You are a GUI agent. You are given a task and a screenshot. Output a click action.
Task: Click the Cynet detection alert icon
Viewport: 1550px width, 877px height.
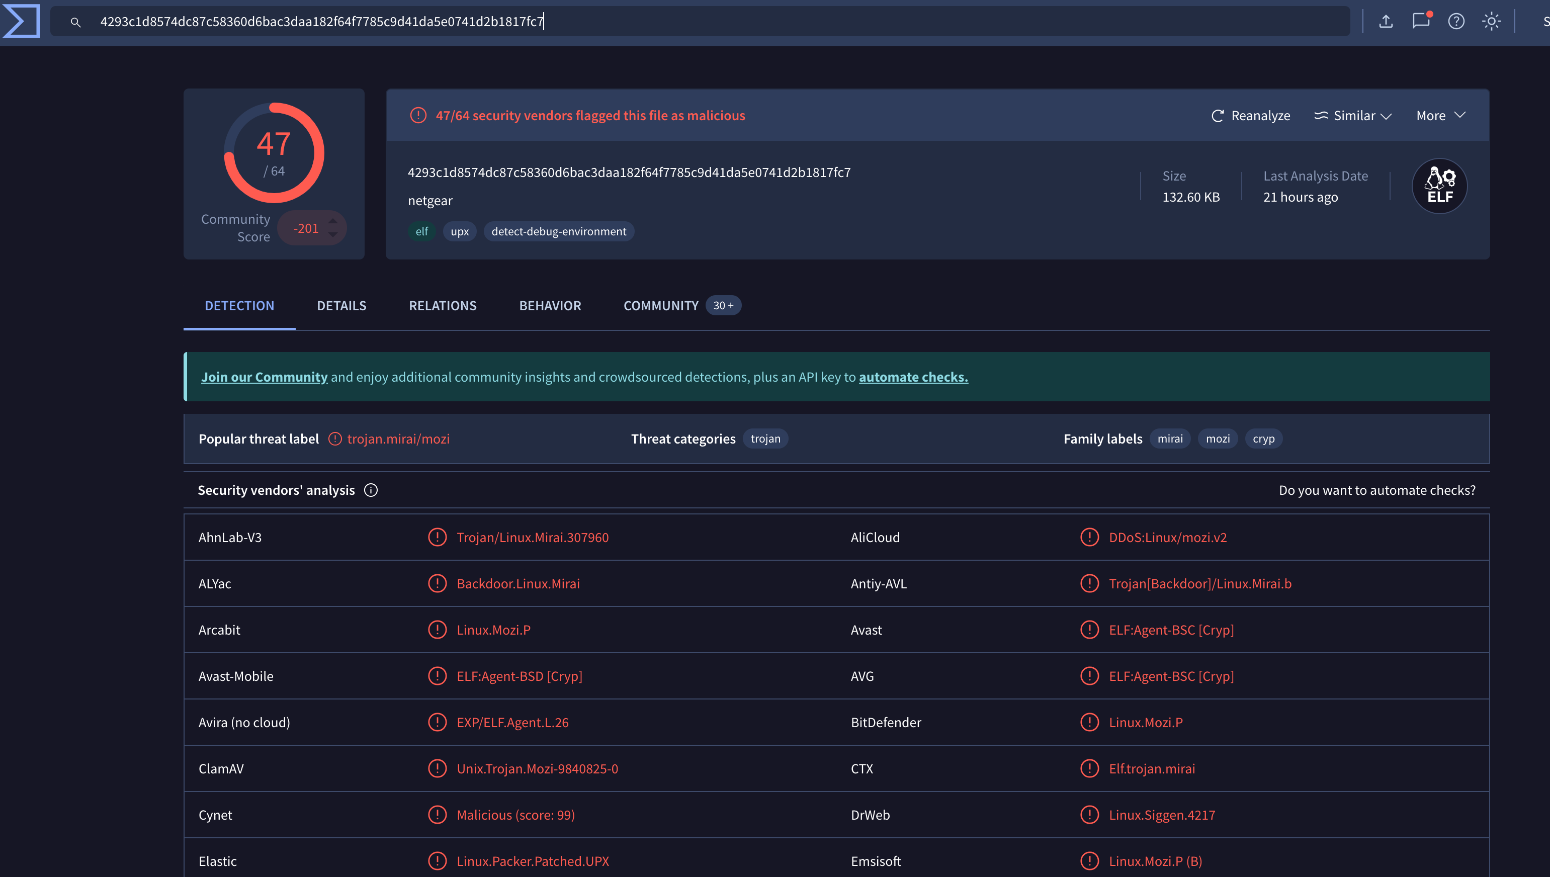tap(438, 814)
